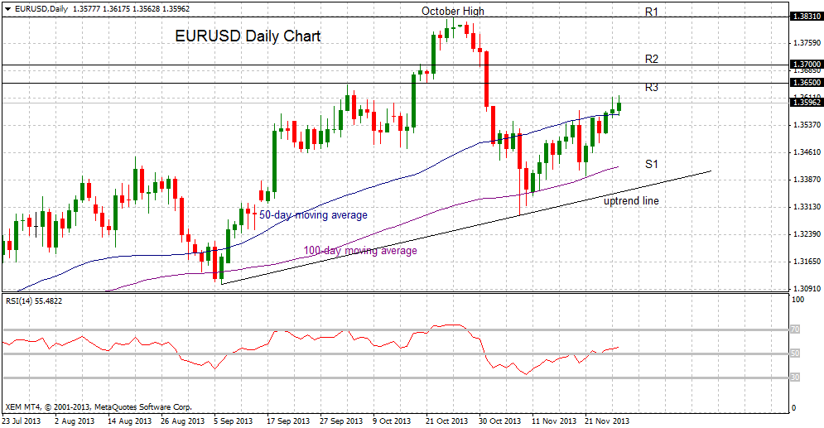The height and width of the screenshot is (428, 824).
Task: Click the "2 Aug 2013" date label
Action: click(76, 421)
